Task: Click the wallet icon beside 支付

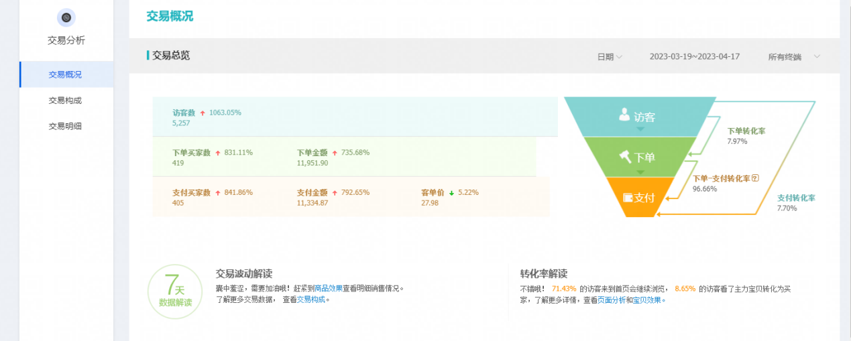Action: [627, 198]
